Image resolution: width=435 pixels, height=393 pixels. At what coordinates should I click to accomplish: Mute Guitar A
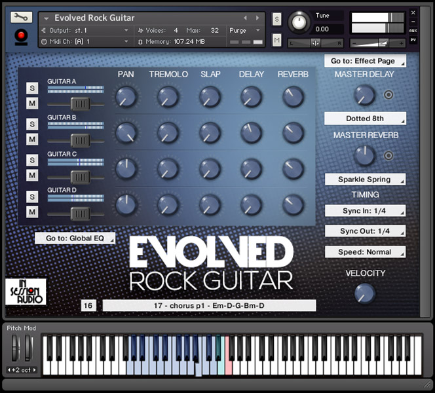[x=32, y=103]
